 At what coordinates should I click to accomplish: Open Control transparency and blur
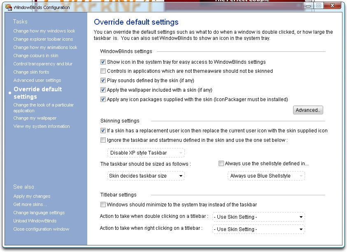click(43, 64)
